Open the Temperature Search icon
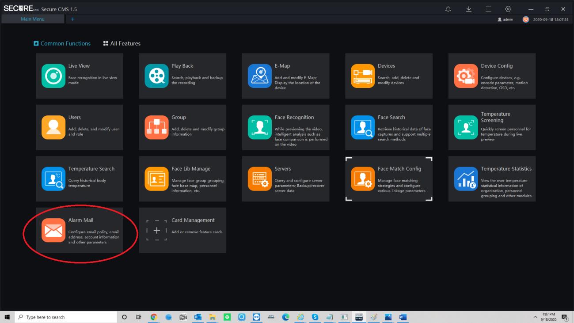This screenshot has width=574, height=323. coord(53,179)
